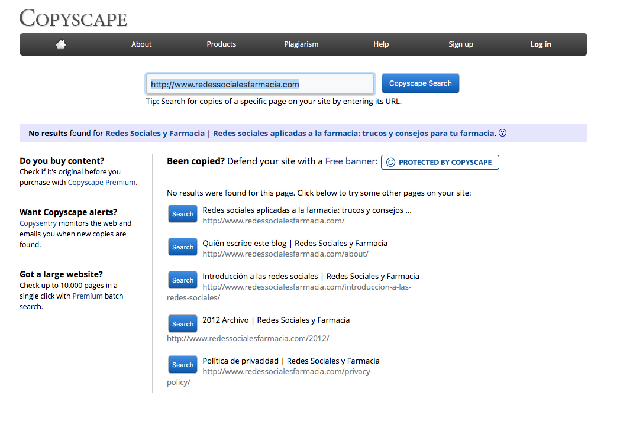This screenshot has height=428, width=620.
Task: Click the Copyscape logo
Action: pos(73,18)
